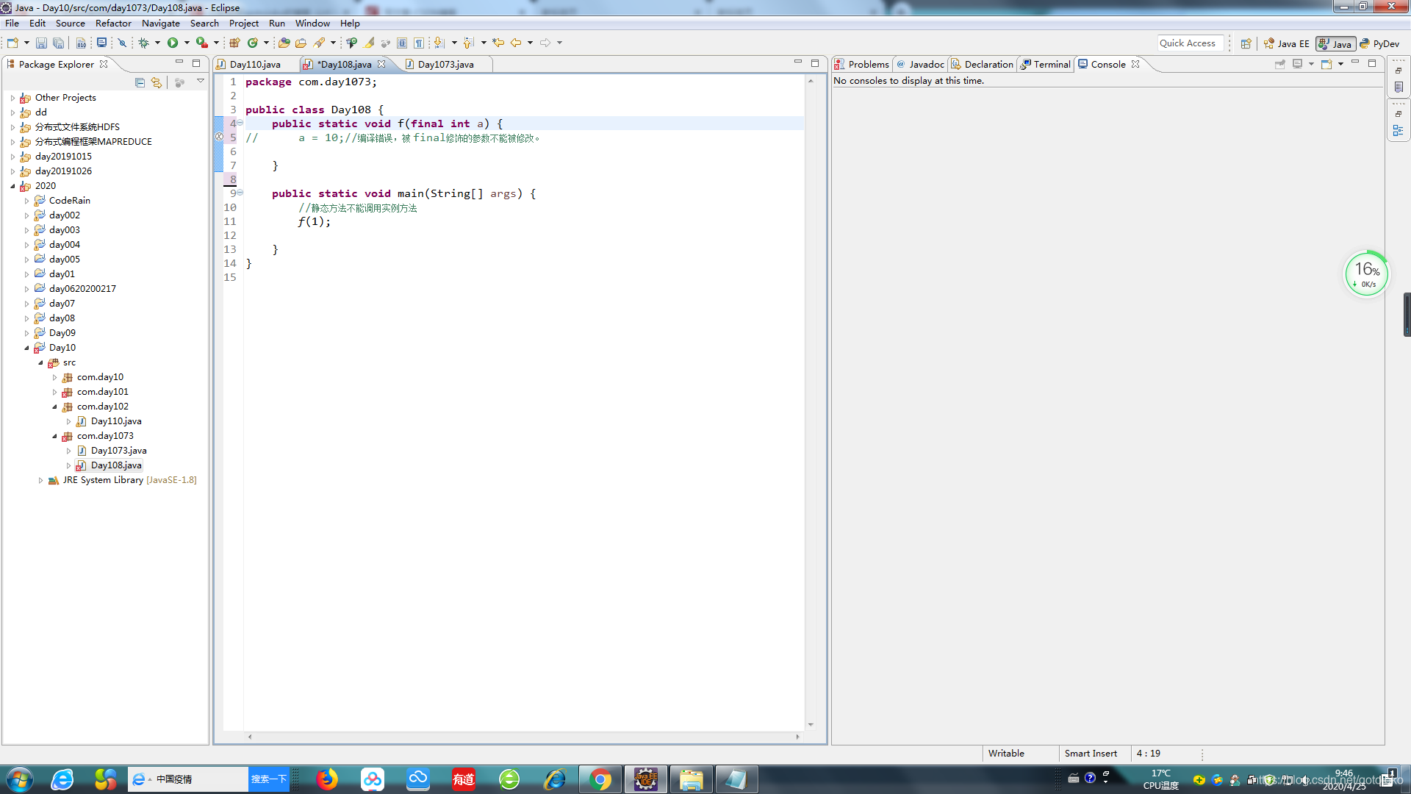The height and width of the screenshot is (794, 1411).
Task: Launch the Debug bug icon
Action: point(144,43)
